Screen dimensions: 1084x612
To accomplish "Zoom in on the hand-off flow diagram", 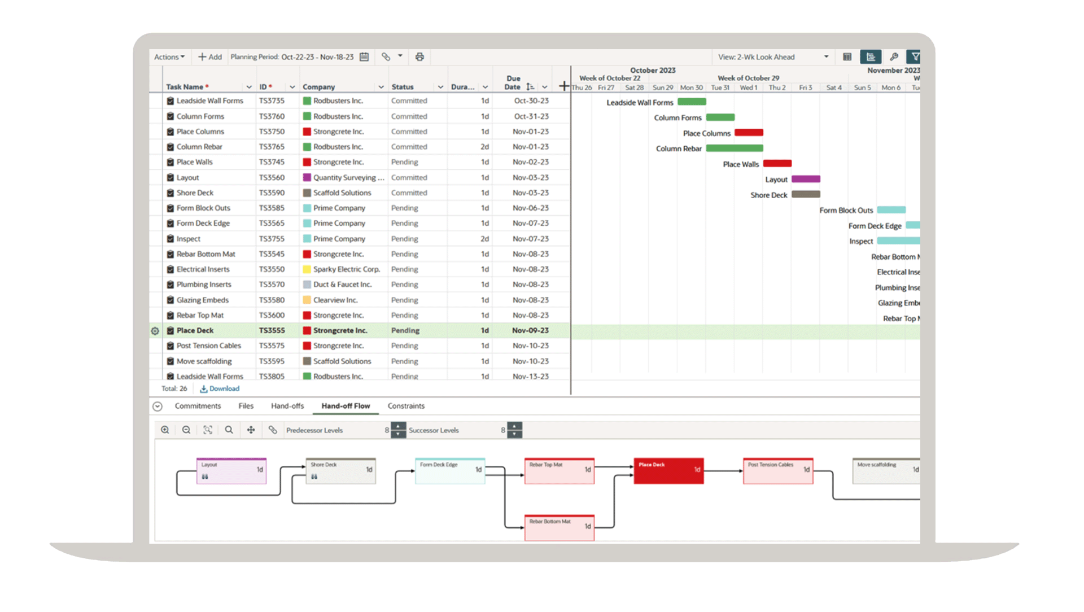I will [x=165, y=430].
